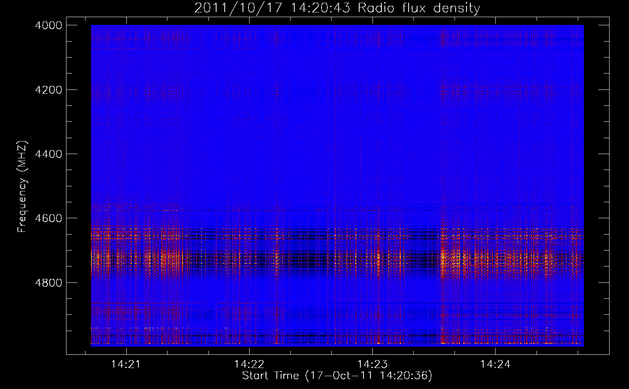Viewport: 629px width, 389px height.
Task: Click the 14:22 time tick label
Action: (249, 364)
